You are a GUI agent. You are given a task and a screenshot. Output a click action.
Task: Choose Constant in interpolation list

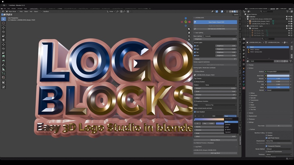tap(231, 132)
